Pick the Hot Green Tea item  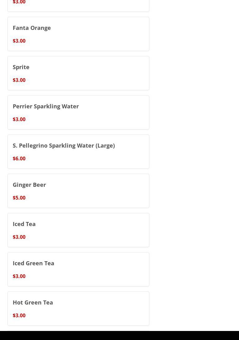[33, 302]
